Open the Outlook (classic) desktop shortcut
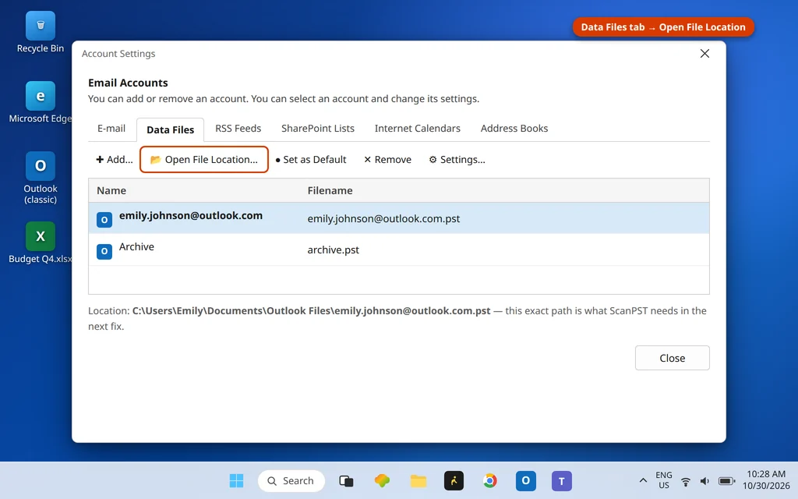Image resolution: width=798 pixels, height=499 pixels. point(41,178)
